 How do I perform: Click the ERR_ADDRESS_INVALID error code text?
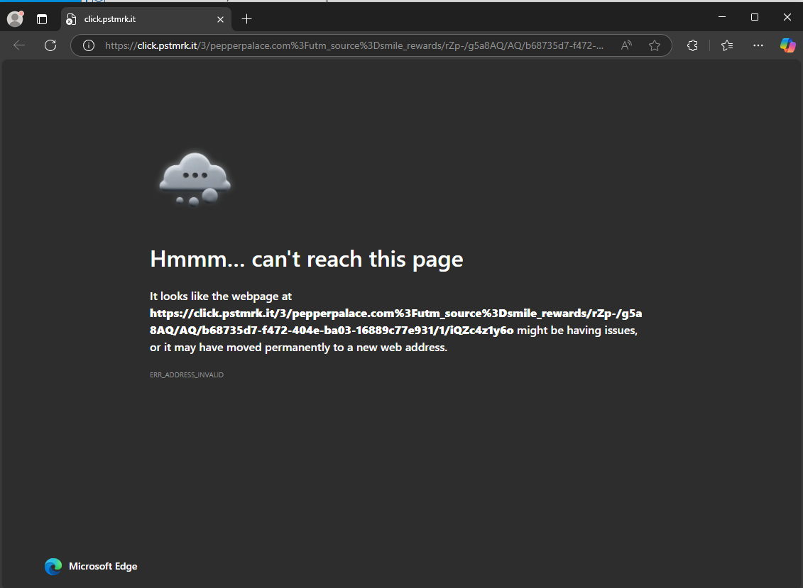187,375
